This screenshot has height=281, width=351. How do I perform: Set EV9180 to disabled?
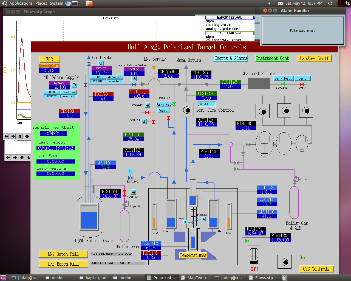[x=69, y=92]
